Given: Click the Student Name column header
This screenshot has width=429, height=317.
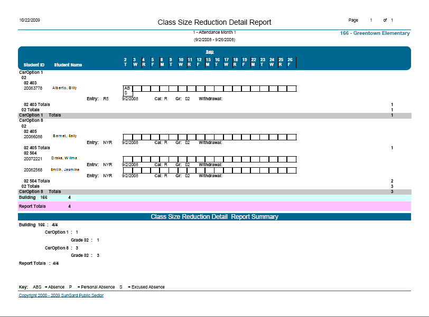Looking at the screenshot, I should click(x=68, y=65).
